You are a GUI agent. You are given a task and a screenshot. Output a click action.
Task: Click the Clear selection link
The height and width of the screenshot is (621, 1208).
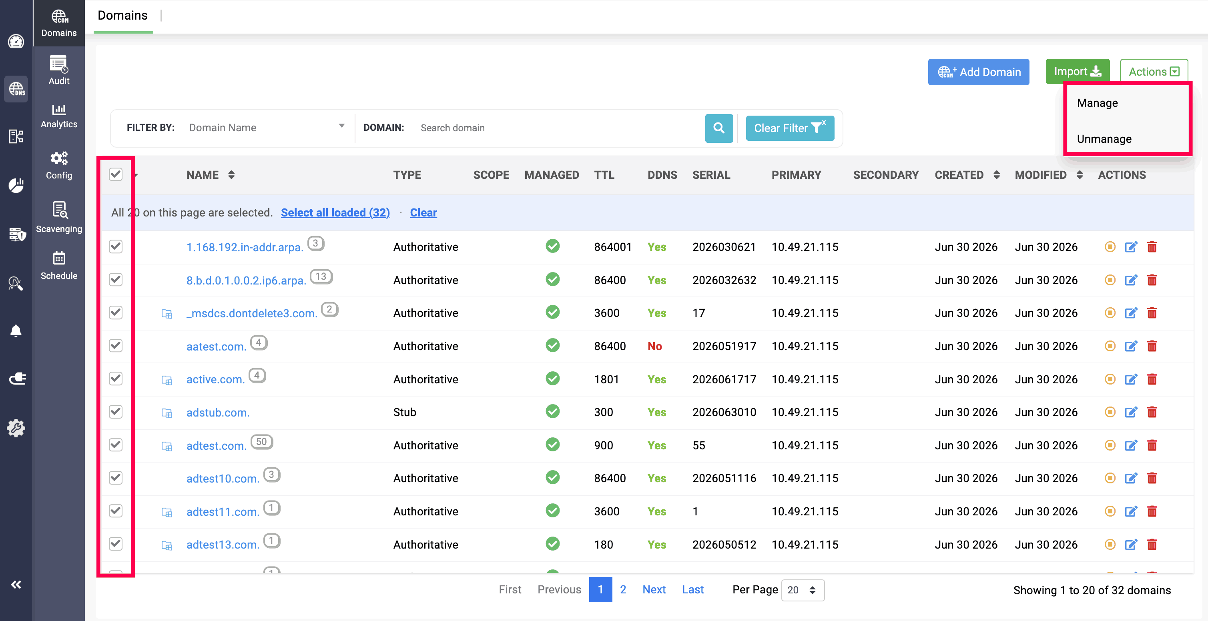click(x=423, y=213)
